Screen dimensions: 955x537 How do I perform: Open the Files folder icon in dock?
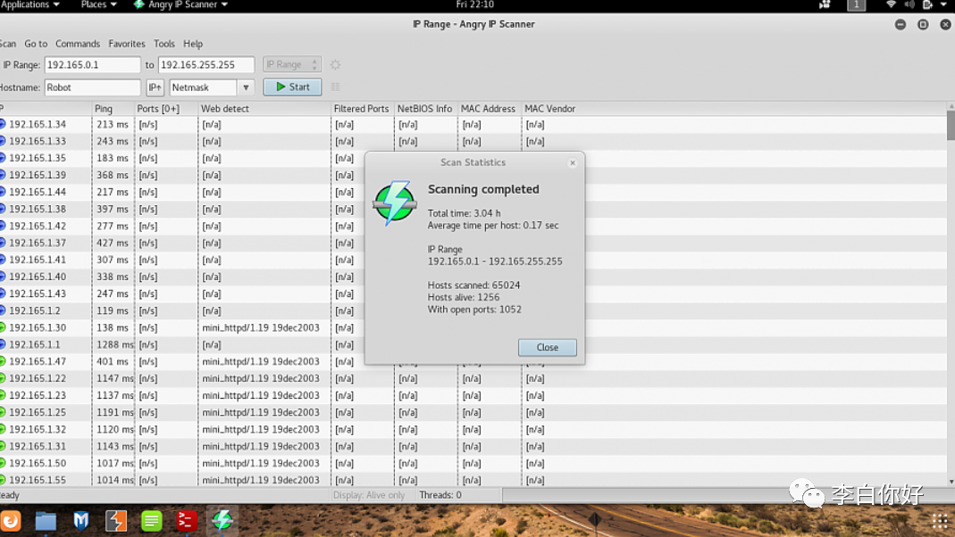pos(46,521)
